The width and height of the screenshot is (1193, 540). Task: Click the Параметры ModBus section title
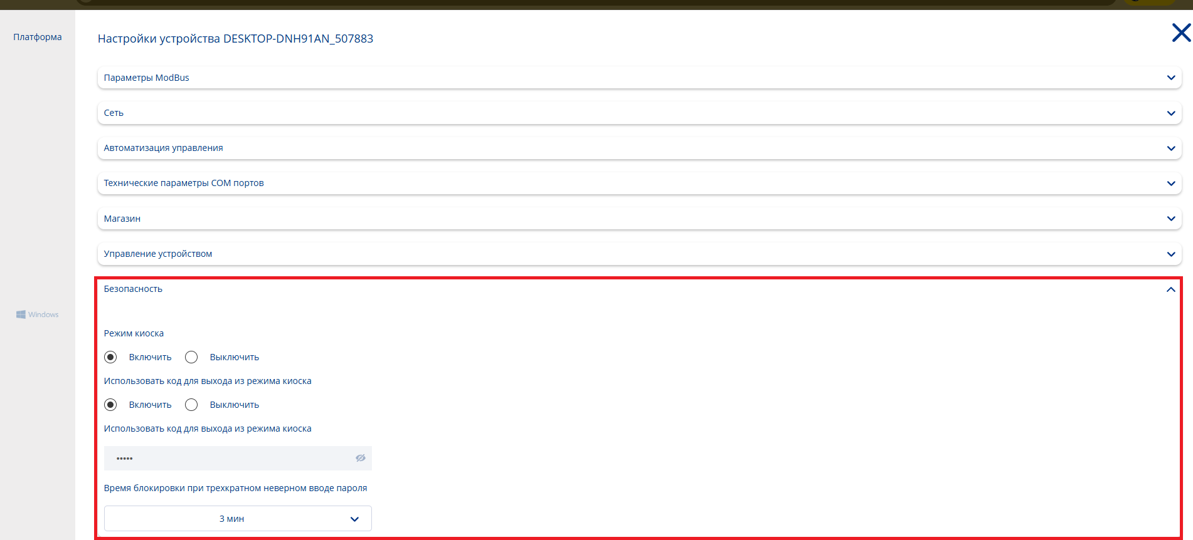tap(146, 78)
